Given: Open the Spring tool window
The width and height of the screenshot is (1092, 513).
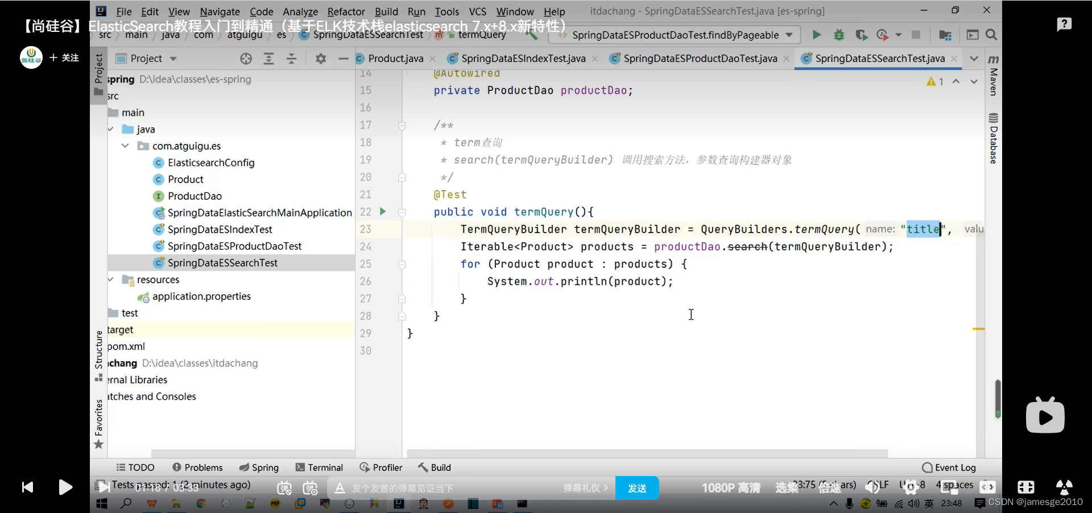Looking at the screenshot, I should (259, 468).
